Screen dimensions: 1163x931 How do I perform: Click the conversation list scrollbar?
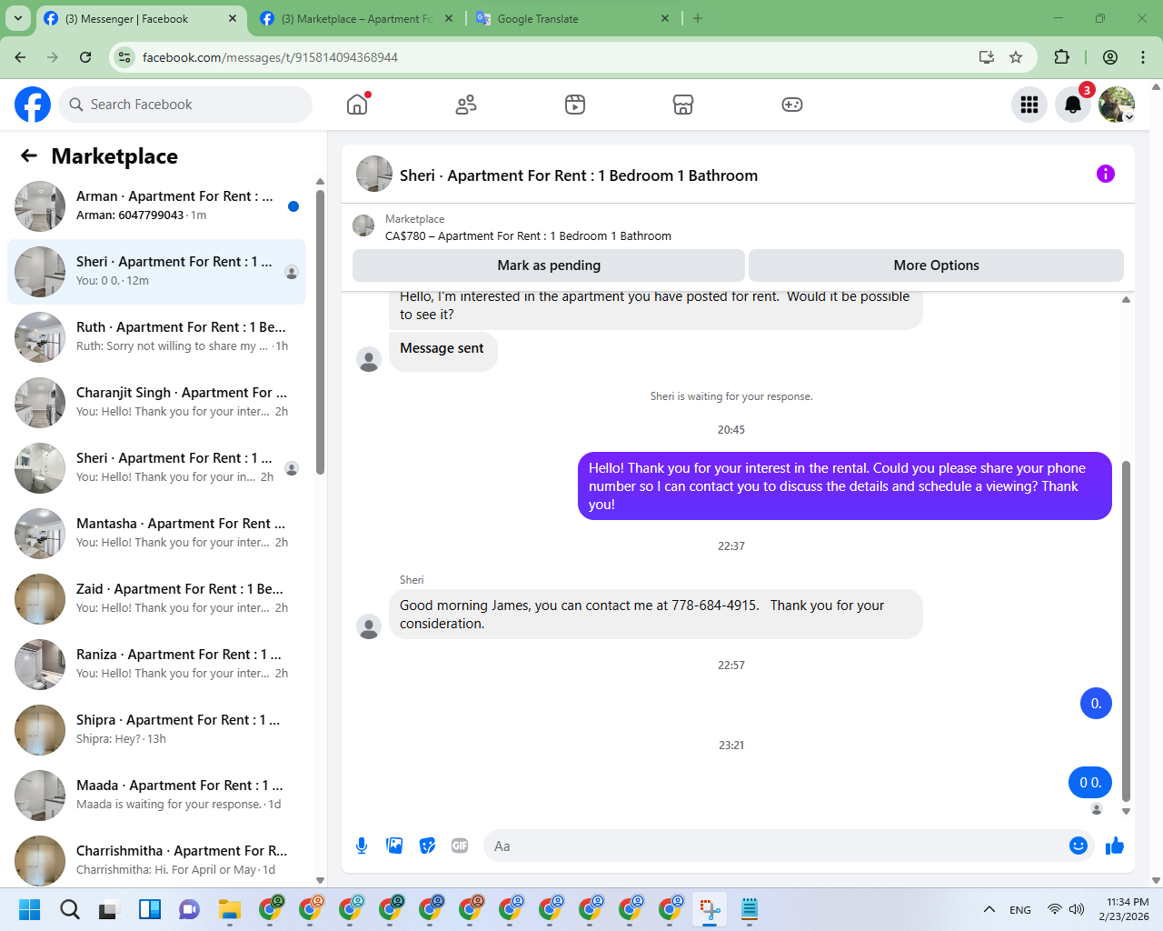coord(320,332)
